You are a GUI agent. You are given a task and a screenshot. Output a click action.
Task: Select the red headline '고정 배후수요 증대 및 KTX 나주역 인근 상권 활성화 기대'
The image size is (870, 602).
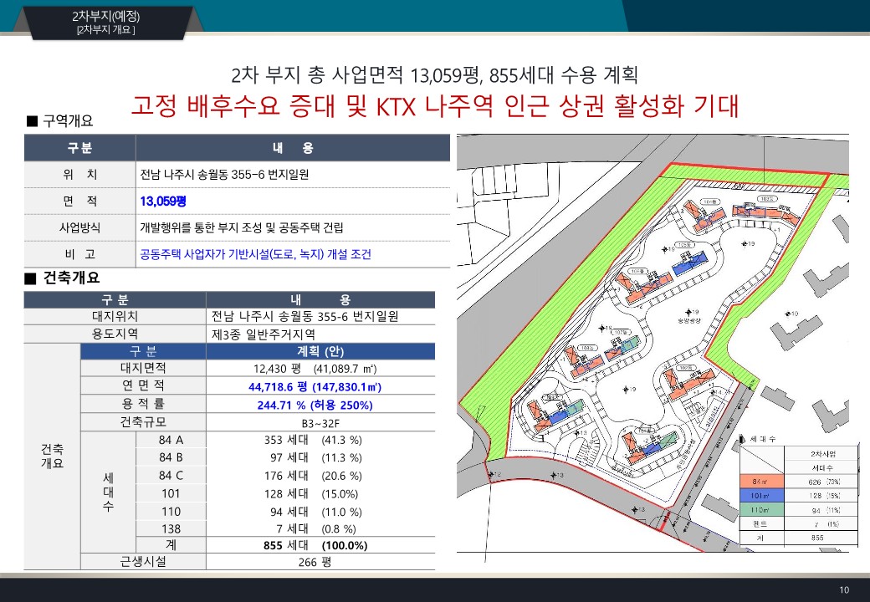point(434,105)
